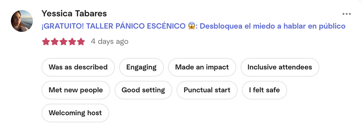
Task: Click the "Met new people" tag
Action: click(76, 90)
